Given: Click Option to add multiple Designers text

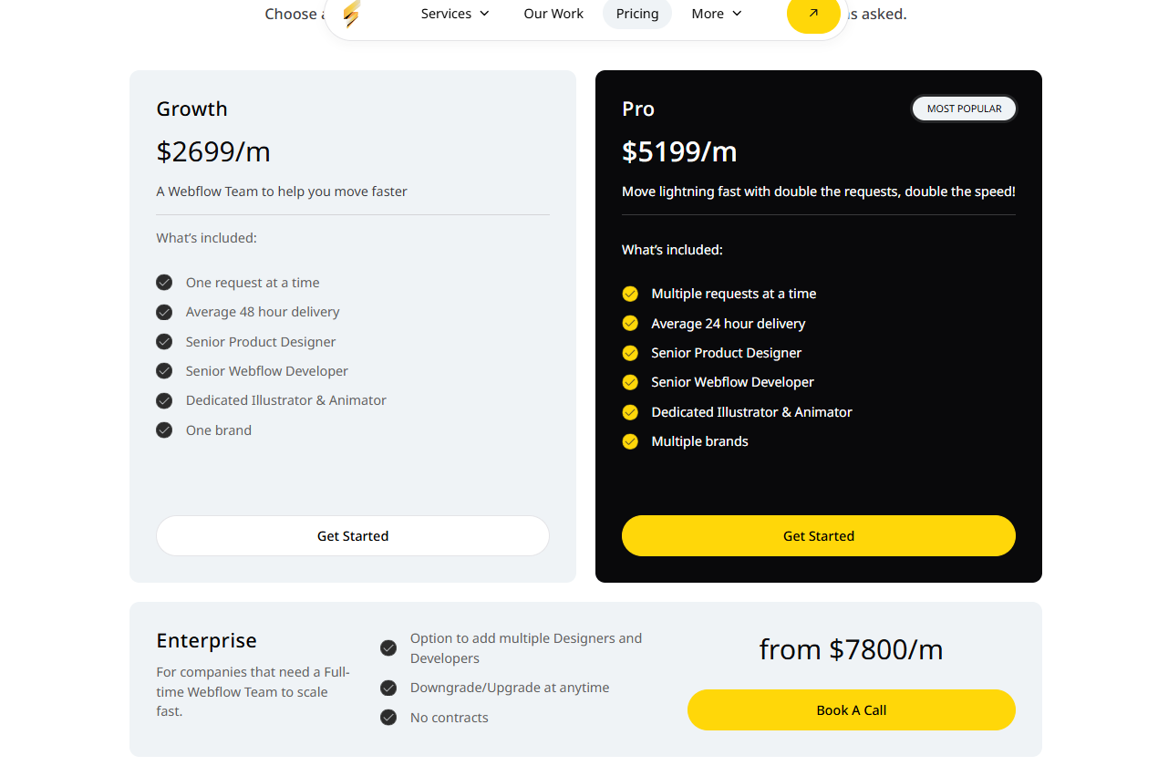Looking at the screenshot, I should pos(526,648).
